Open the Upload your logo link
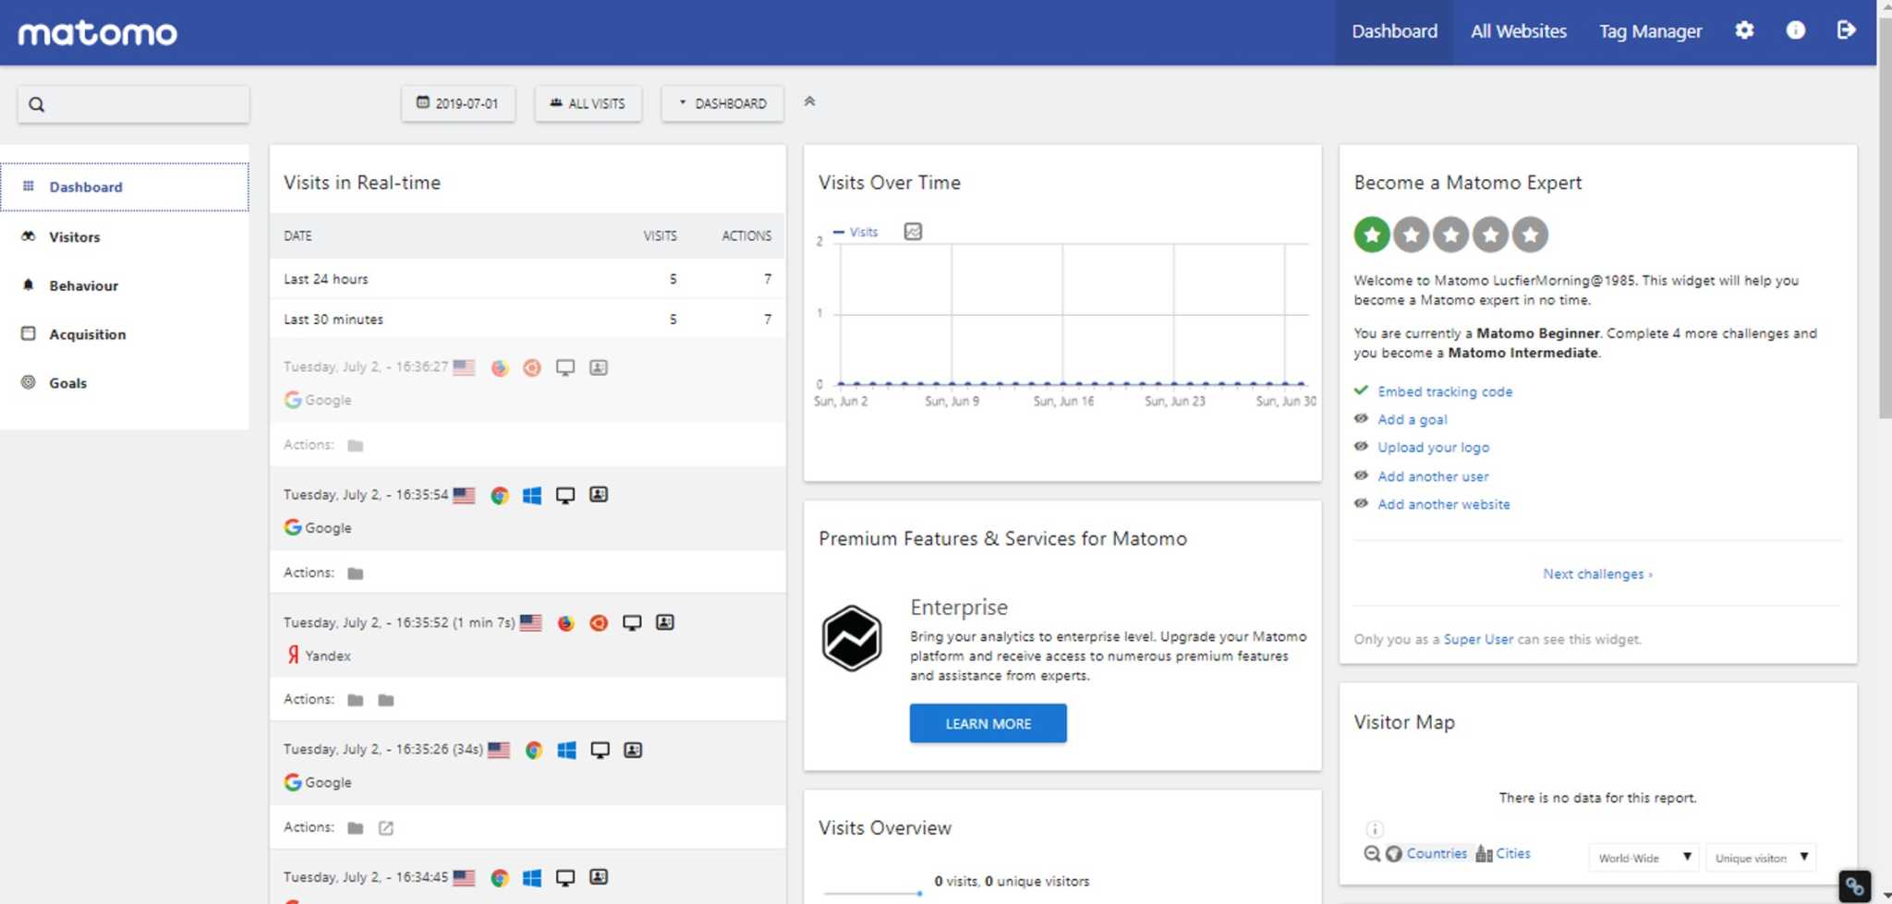 tap(1433, 448)
